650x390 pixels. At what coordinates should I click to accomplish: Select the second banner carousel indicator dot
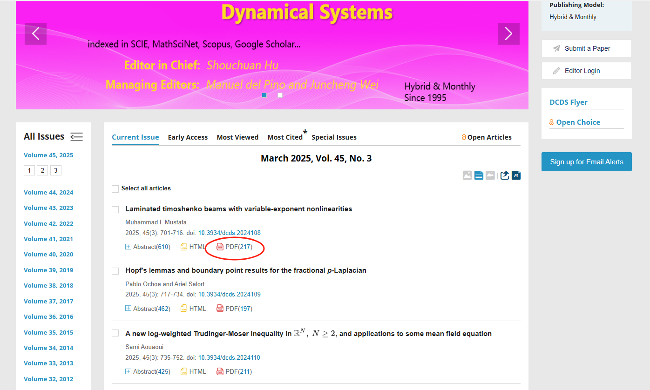pos(280,95)
